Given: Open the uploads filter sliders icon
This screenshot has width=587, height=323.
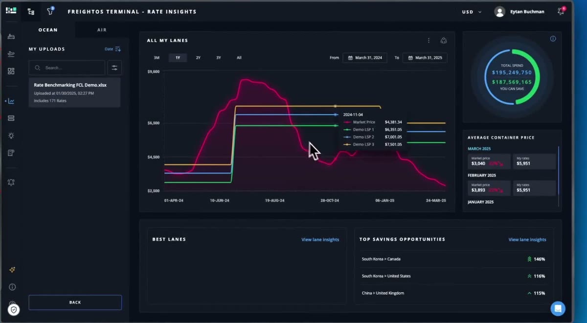Looking at the screenshot, I should click(114, 68).
